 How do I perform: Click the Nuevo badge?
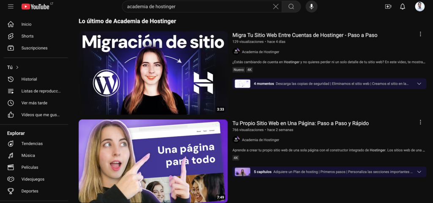coord(238,70)
